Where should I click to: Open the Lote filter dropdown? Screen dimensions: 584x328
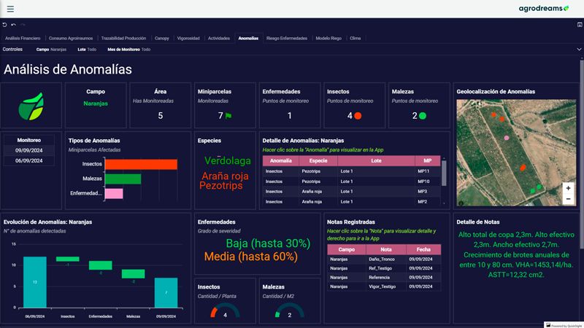tap(87, 50)
